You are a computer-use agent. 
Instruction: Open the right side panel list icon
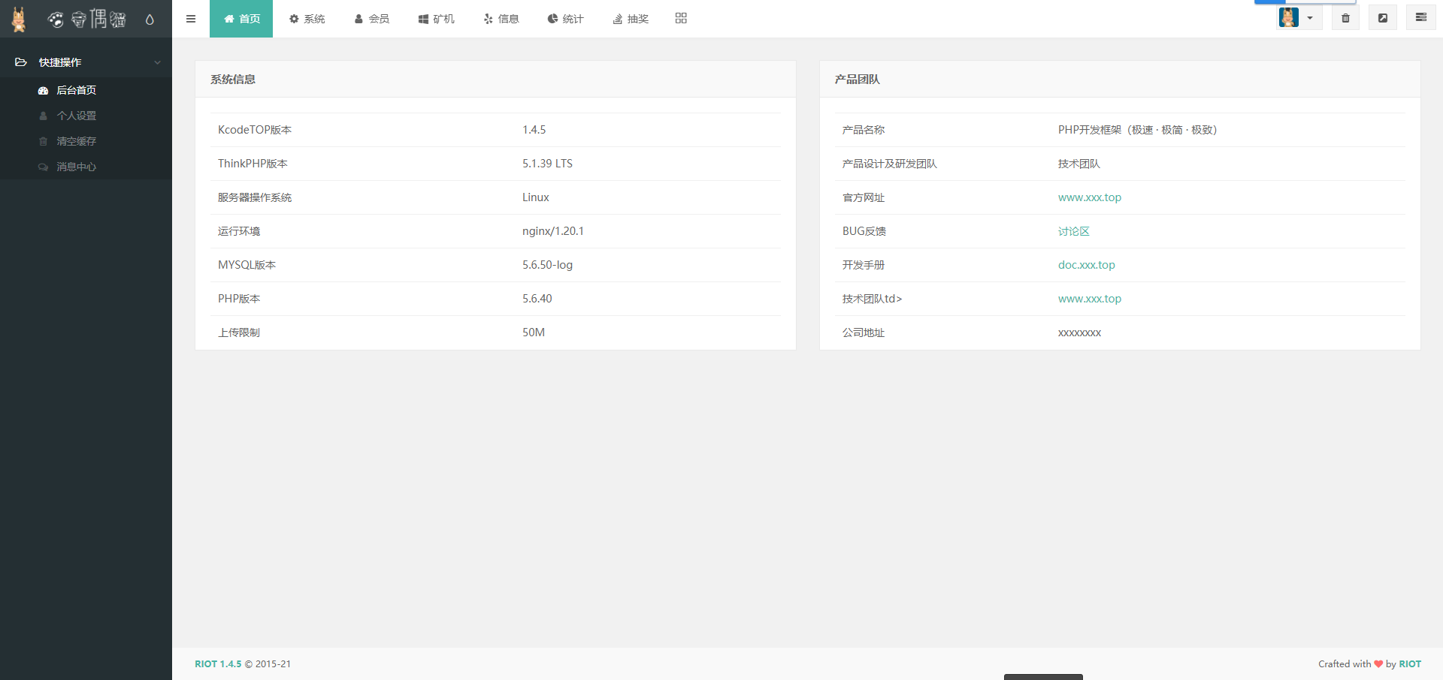1420,17
